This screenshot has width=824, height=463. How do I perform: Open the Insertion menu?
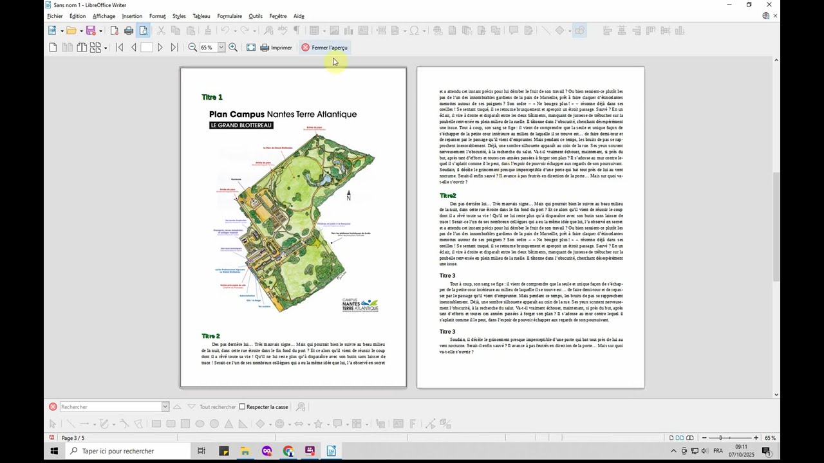pyautogui.click(x=132, y=16)
